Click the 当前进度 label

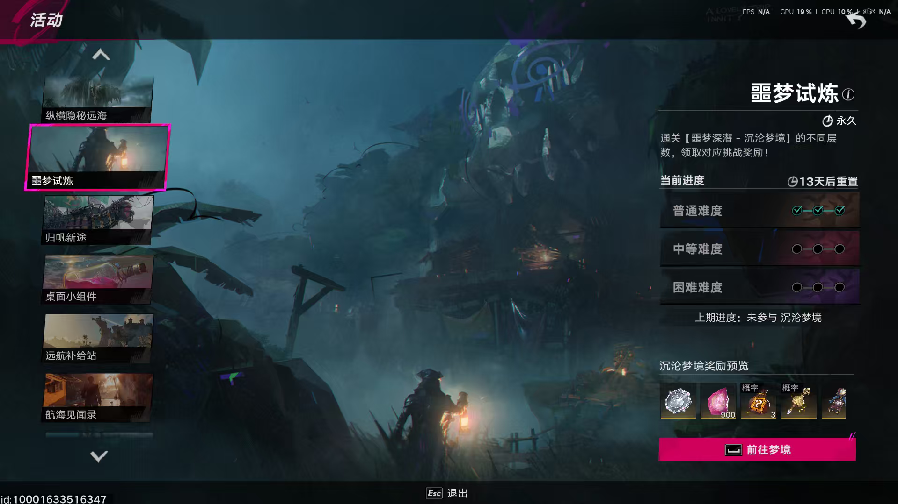(682, 180)
